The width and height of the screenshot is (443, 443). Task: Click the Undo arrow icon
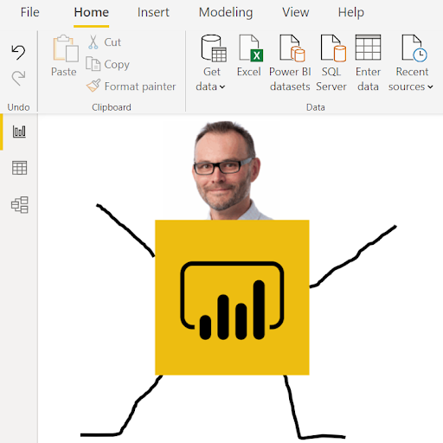pyautogui.click(x=18, y=52)
